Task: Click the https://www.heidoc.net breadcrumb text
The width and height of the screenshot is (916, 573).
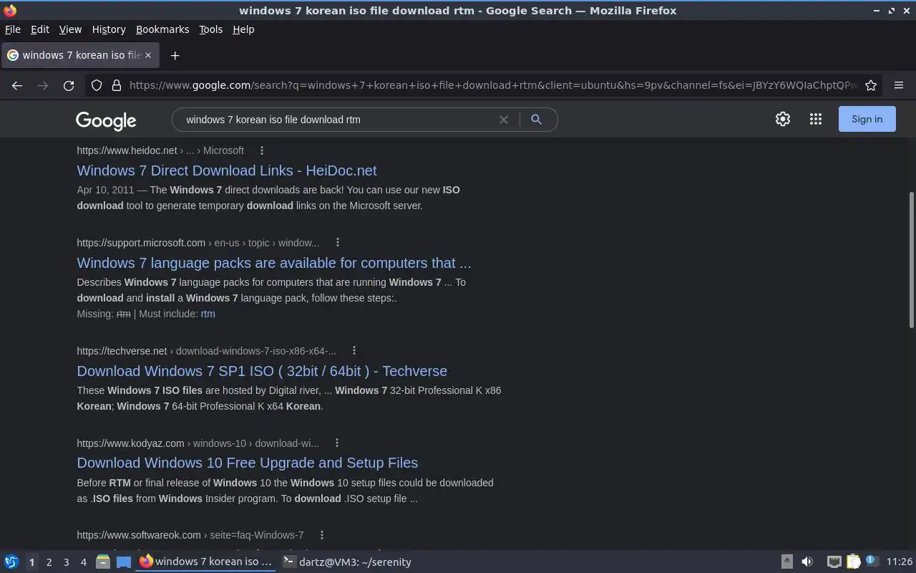Action: click(x=127, y=150)
